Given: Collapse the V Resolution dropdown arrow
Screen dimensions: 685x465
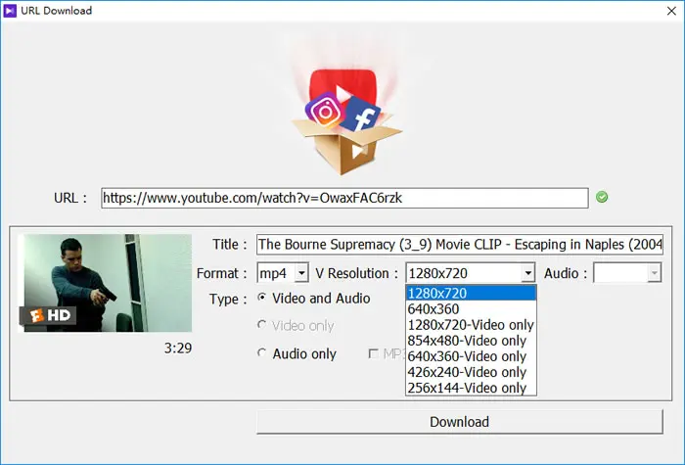Looking at the screenshot, I should pos(528,273).
